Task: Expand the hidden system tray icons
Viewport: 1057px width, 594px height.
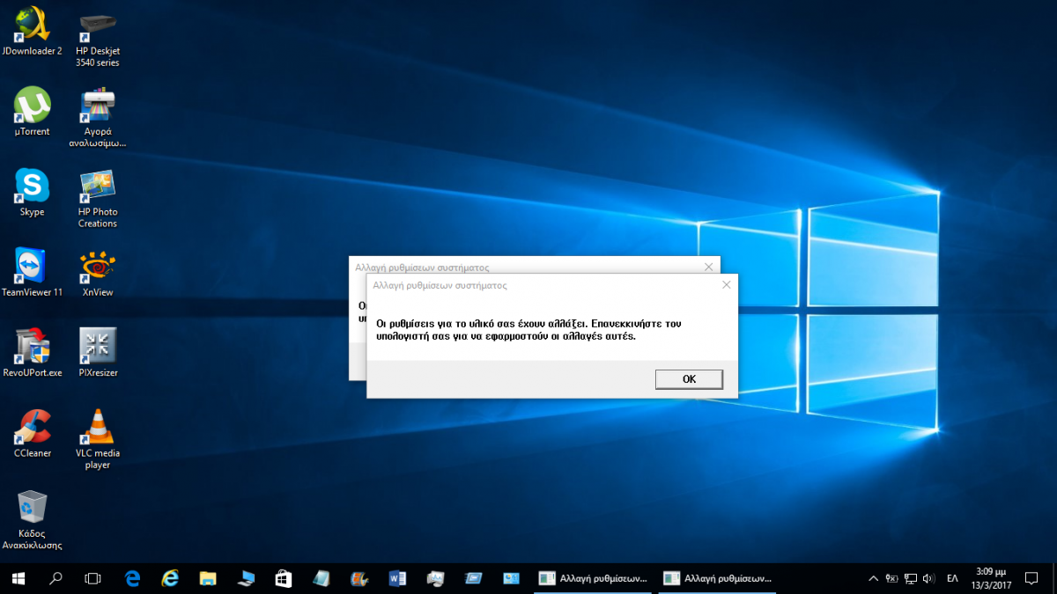Action: (x=873, y=578)
